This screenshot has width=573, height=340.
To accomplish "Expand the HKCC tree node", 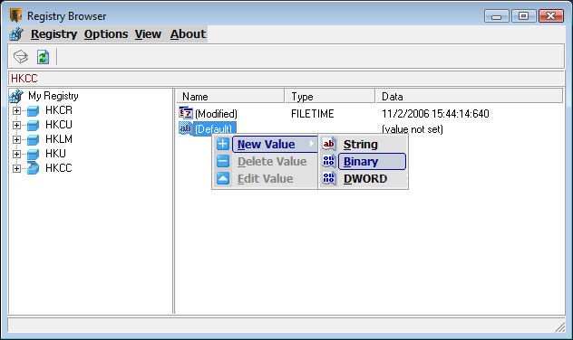I will point(16,168).
